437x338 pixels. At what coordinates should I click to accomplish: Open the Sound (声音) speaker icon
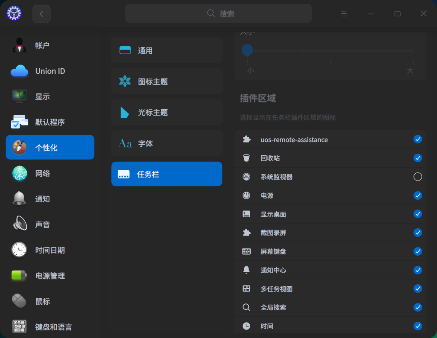pos(20,224)
